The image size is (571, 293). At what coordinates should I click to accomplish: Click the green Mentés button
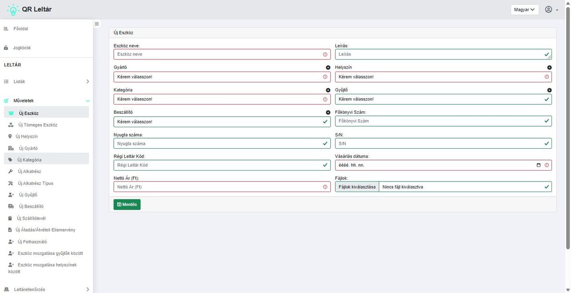point(127,204)
